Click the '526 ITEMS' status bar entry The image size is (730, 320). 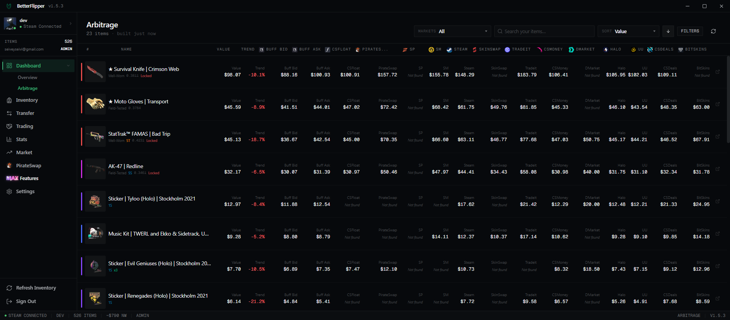click(85, 315)
